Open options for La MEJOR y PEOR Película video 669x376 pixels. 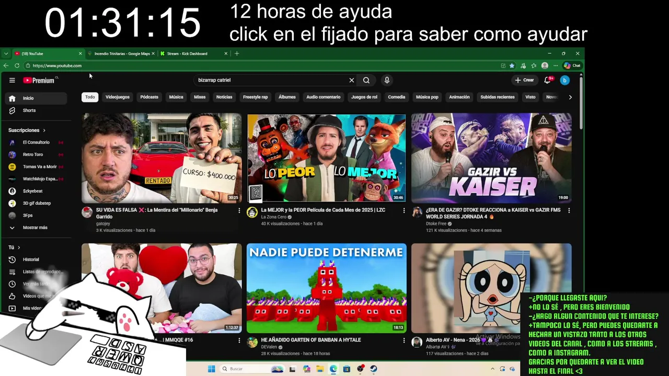pos(404,210)
